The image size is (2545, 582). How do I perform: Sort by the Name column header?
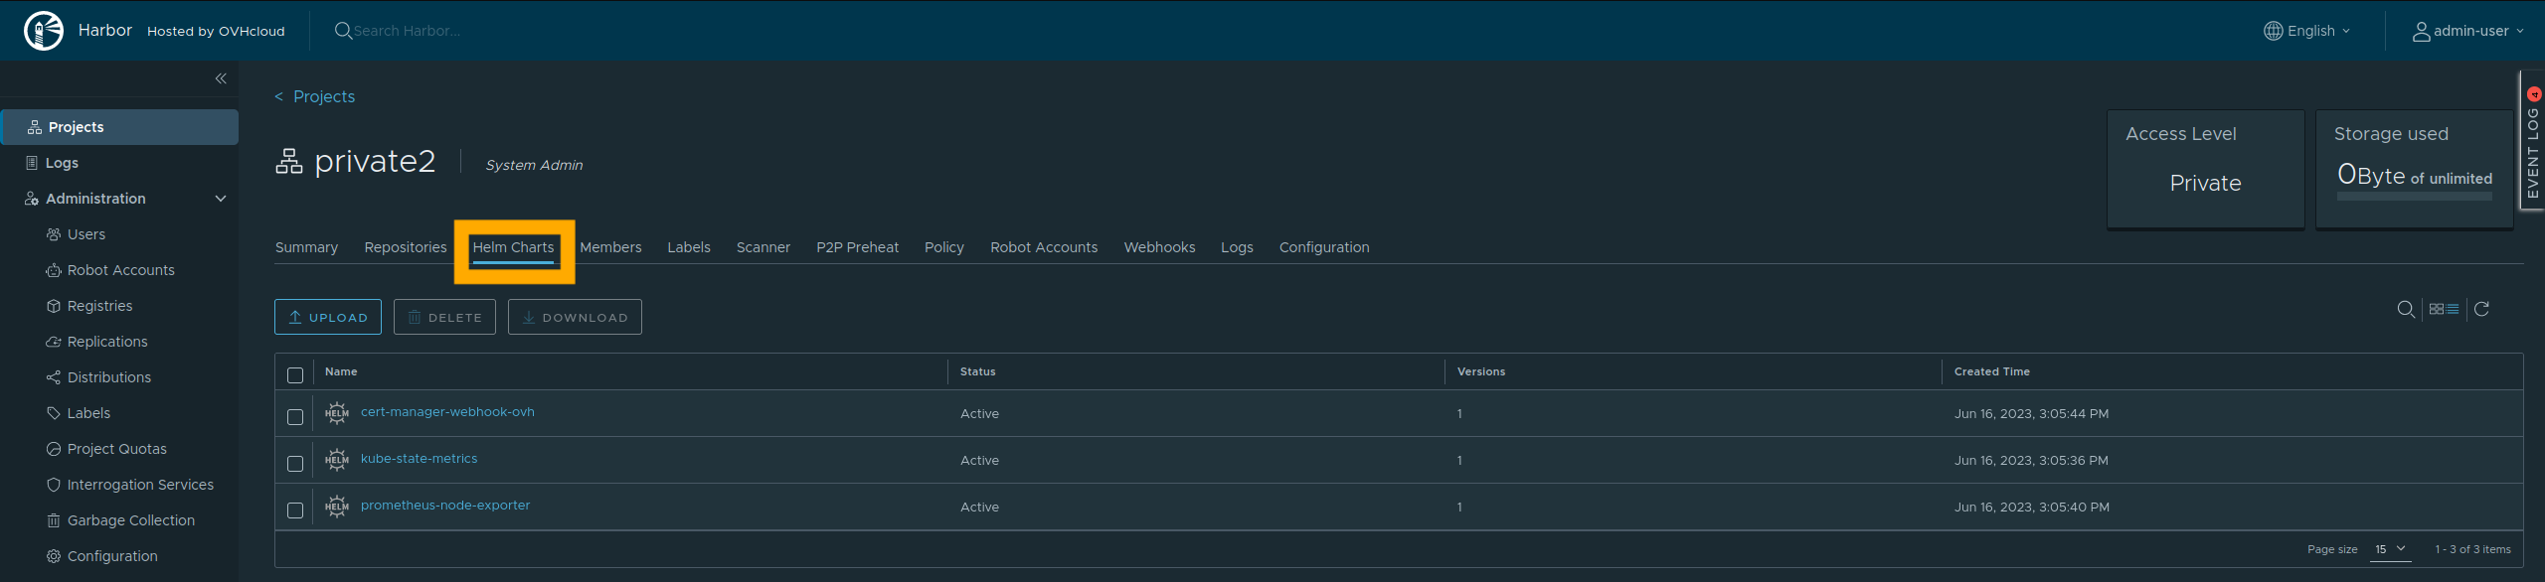coord(341,371)
